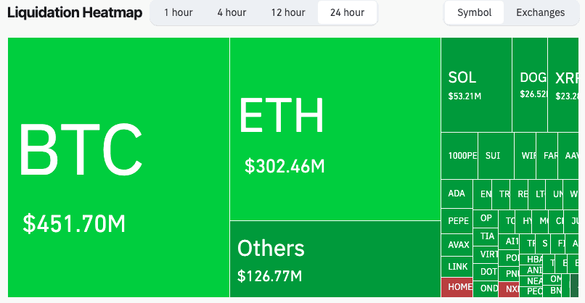Click the red HOME tile
Viewport: 585px width, 303px height.
pos(457,287)
